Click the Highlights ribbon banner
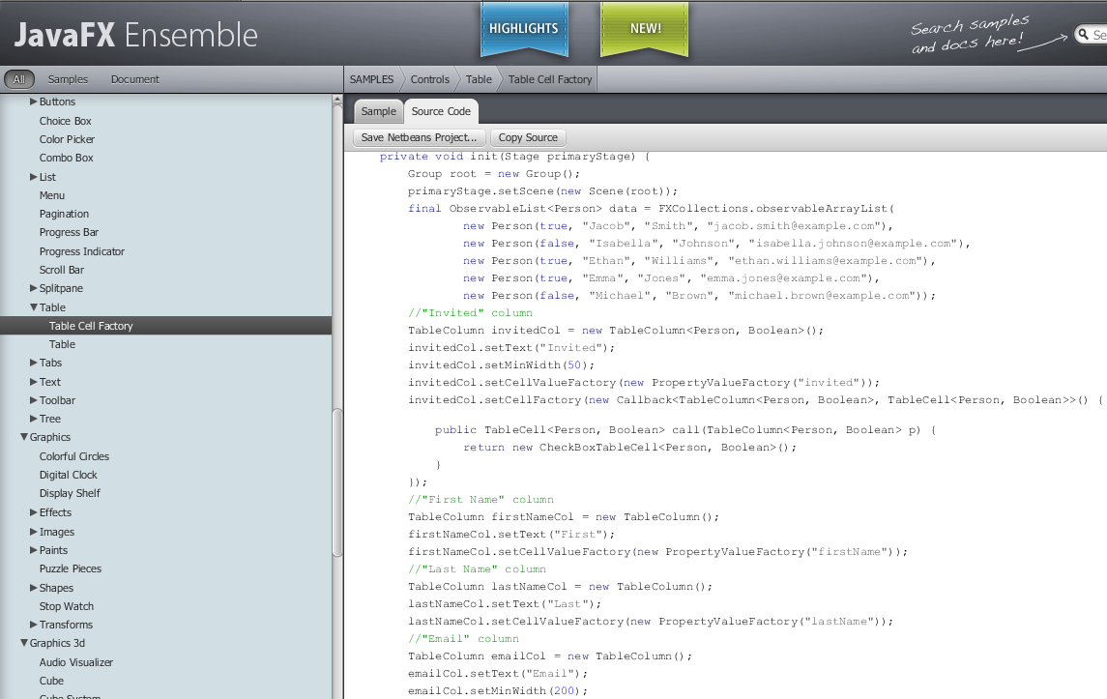 pyautogui.click(x=523, y=28)
